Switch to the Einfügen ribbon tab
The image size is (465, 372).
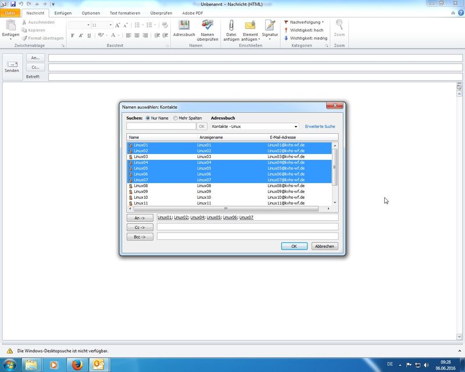tap(63, 13)
